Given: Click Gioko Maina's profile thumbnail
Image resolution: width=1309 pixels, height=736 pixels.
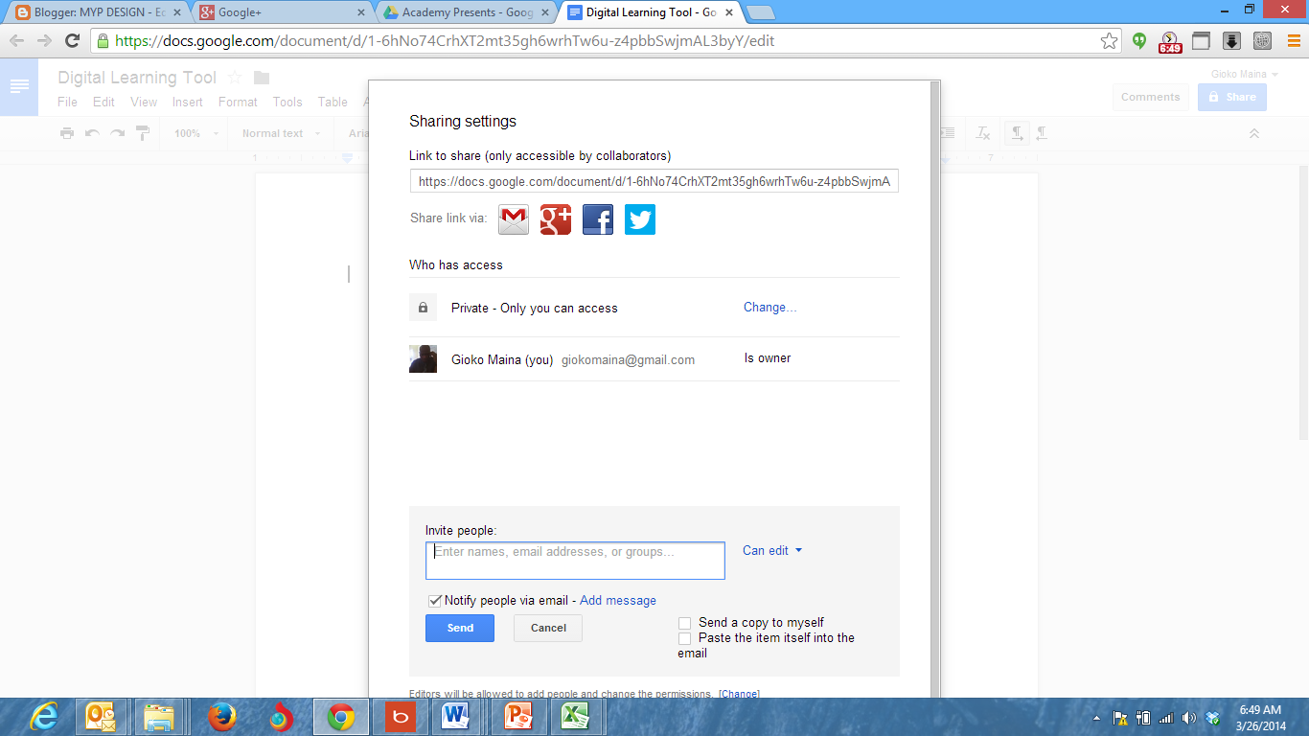Looking at the screenshot, I should pos(423,358).
